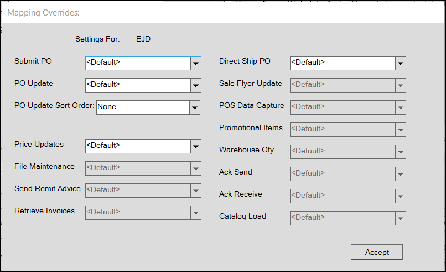
Task: Expand the Ack Send dropdown
Action: 348,174
